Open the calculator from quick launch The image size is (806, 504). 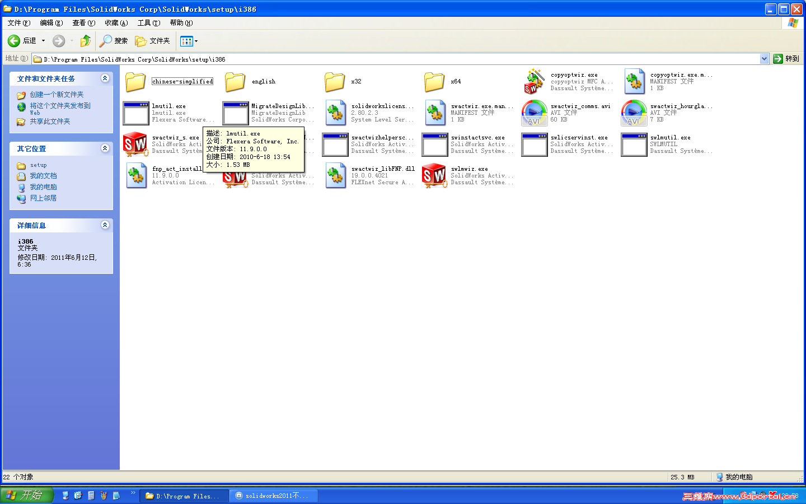pyautogui.click(x=91, y=496)
